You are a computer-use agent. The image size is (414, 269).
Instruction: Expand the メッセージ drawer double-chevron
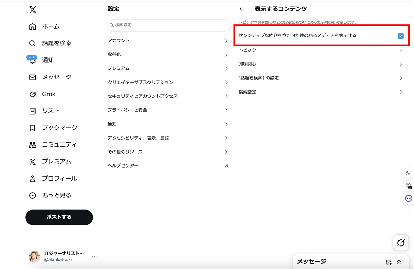[399, 262]
